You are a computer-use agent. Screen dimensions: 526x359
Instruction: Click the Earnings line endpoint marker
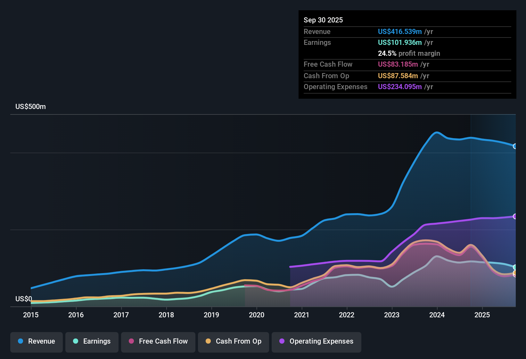515,267
